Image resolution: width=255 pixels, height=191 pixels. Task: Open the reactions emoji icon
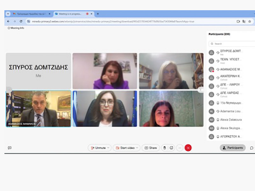[x=171, y=148]
